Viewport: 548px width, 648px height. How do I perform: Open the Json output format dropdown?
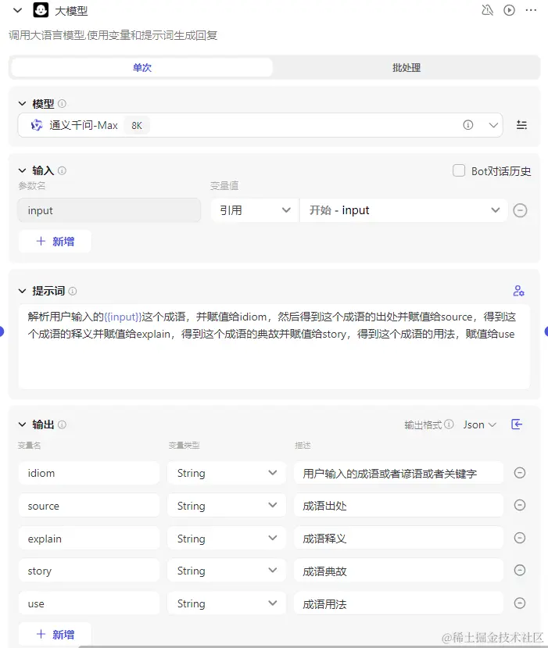coord(479,424)
